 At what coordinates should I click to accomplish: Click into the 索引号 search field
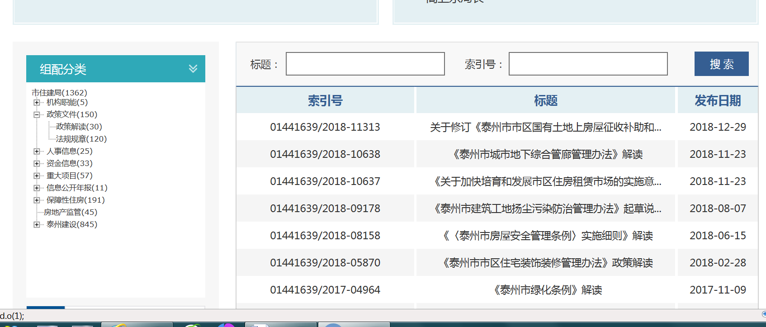click(588, 64)
